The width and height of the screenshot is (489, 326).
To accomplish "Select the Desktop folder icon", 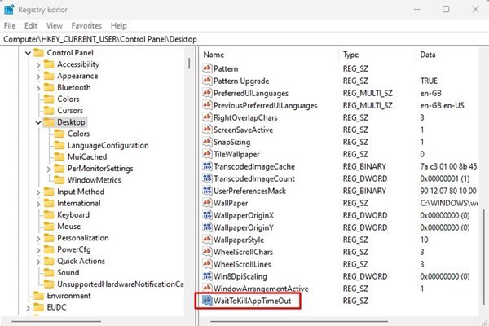I will click(49, 122).
